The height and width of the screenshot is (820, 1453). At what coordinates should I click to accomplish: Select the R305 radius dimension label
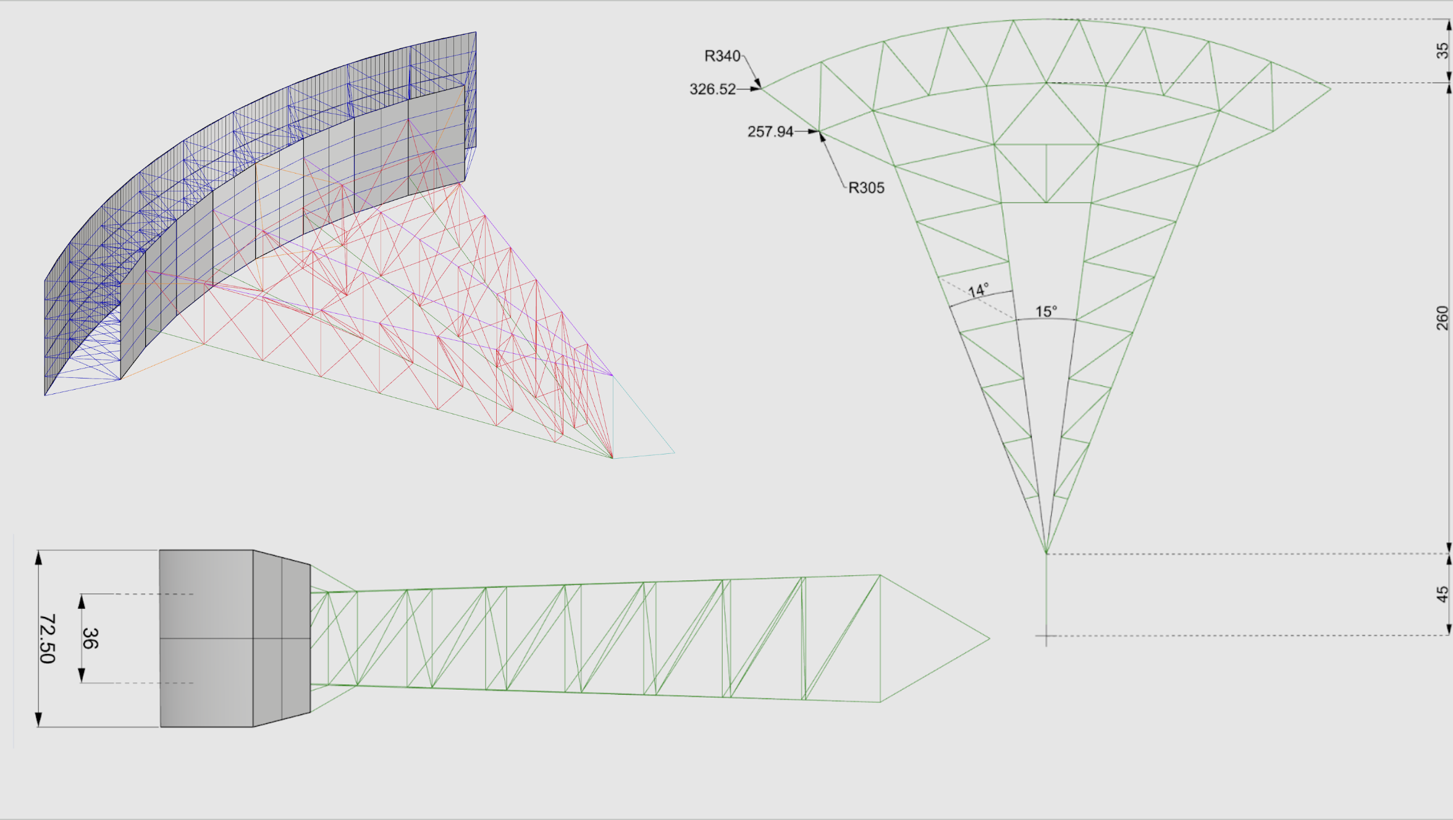click(x=867, y=186)
